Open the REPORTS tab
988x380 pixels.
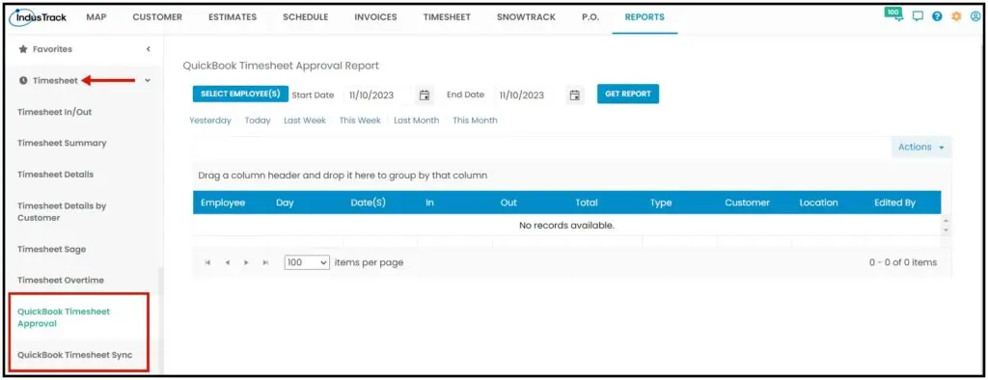pos(645,17)
